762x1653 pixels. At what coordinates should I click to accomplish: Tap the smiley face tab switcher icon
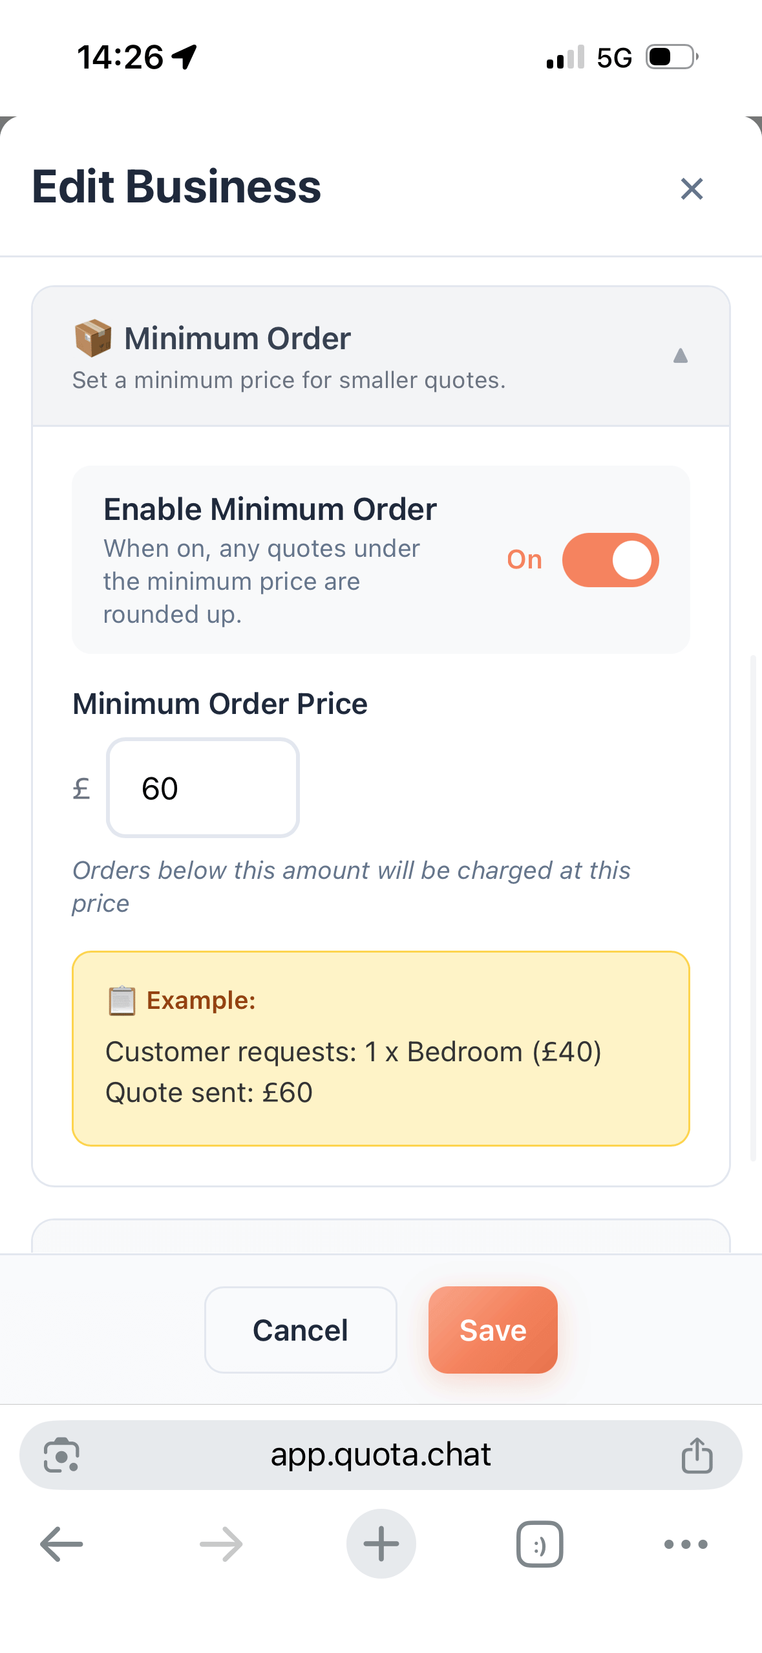[x=539, y=1544]
